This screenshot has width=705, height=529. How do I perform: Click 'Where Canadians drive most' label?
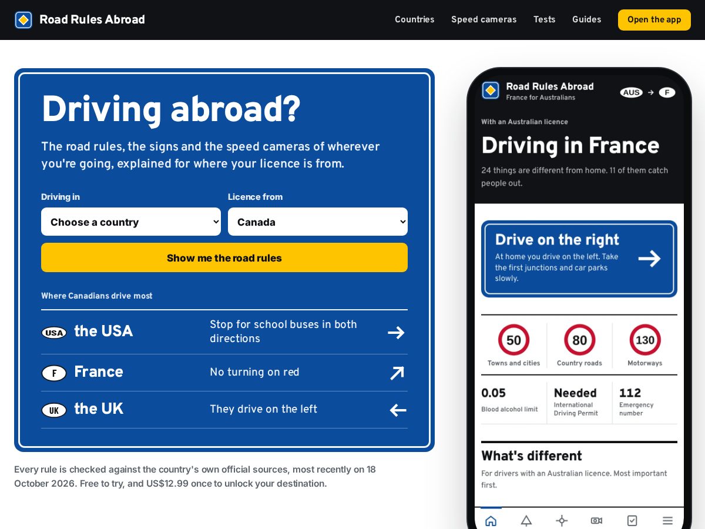pyautogui.click(x=97, y=296)
